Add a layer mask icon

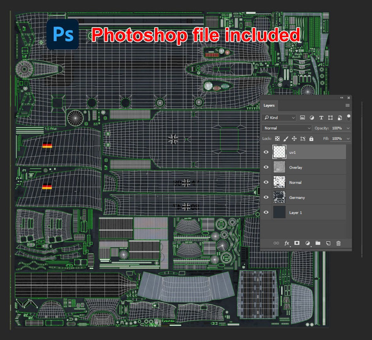pyautogui.click(x=297, y=243)
